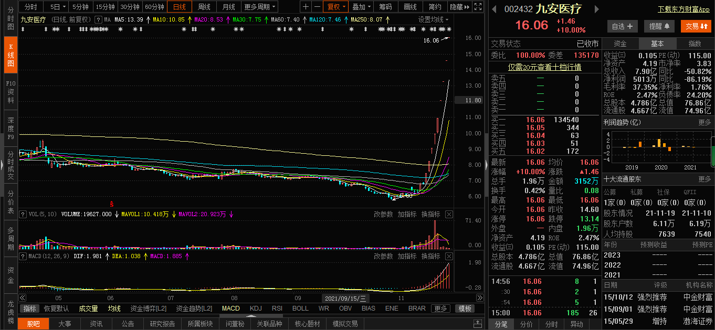Image resolution: width=715 pixels, height=330 pixels.
Task: Click 恢复默认 to reset indicators
Action: click(x=56, y=308)
